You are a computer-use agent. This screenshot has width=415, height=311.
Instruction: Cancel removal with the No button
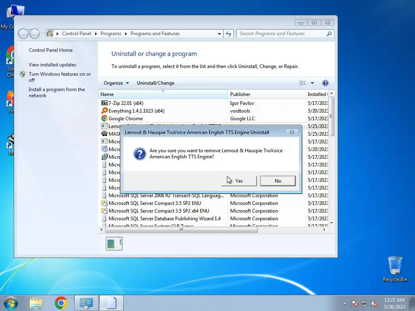278,181
